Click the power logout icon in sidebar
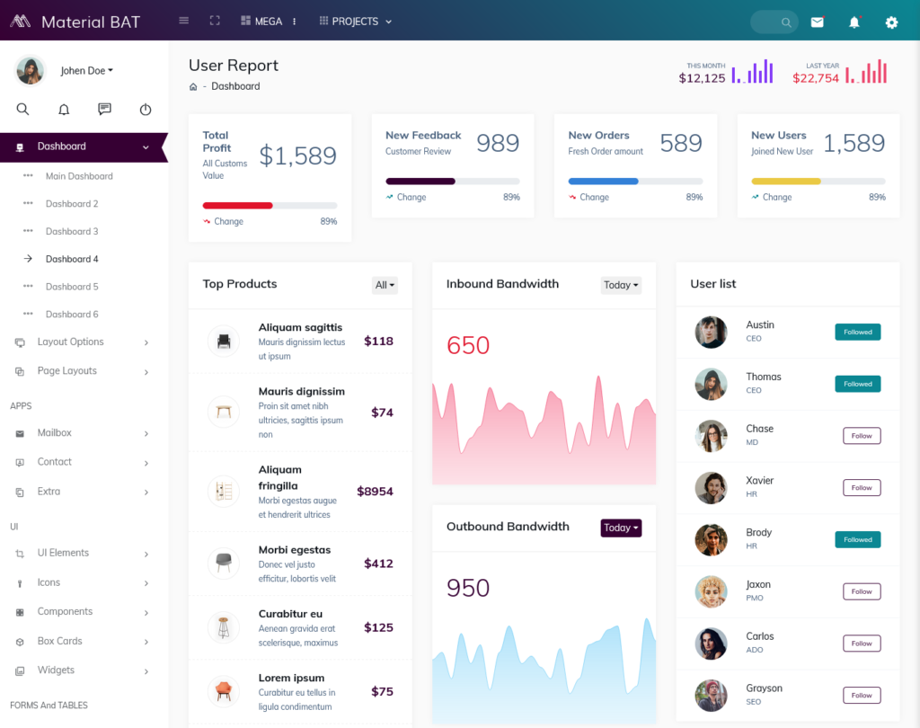This screenshot has height=728, width=920. [x=146, y=109]
